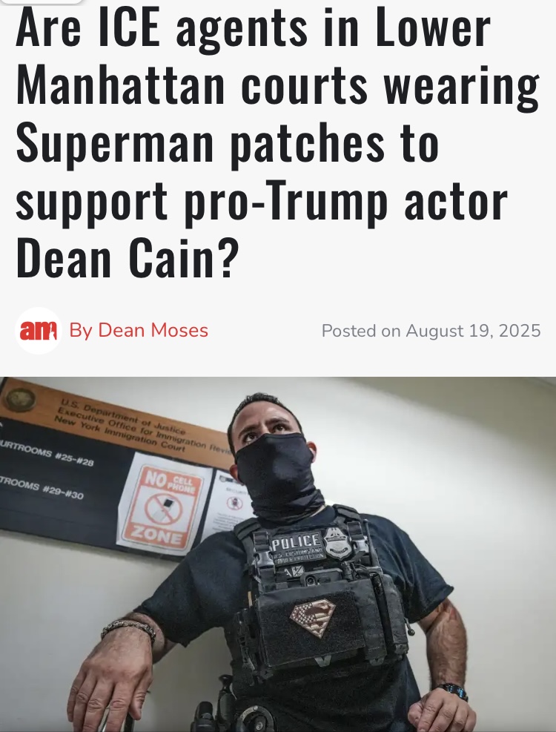Image resolution: width=556 pixels, height=732 pixels.
Task: Select the "Posted on August 19, 2025" date
Action: (x=431, y=331)
